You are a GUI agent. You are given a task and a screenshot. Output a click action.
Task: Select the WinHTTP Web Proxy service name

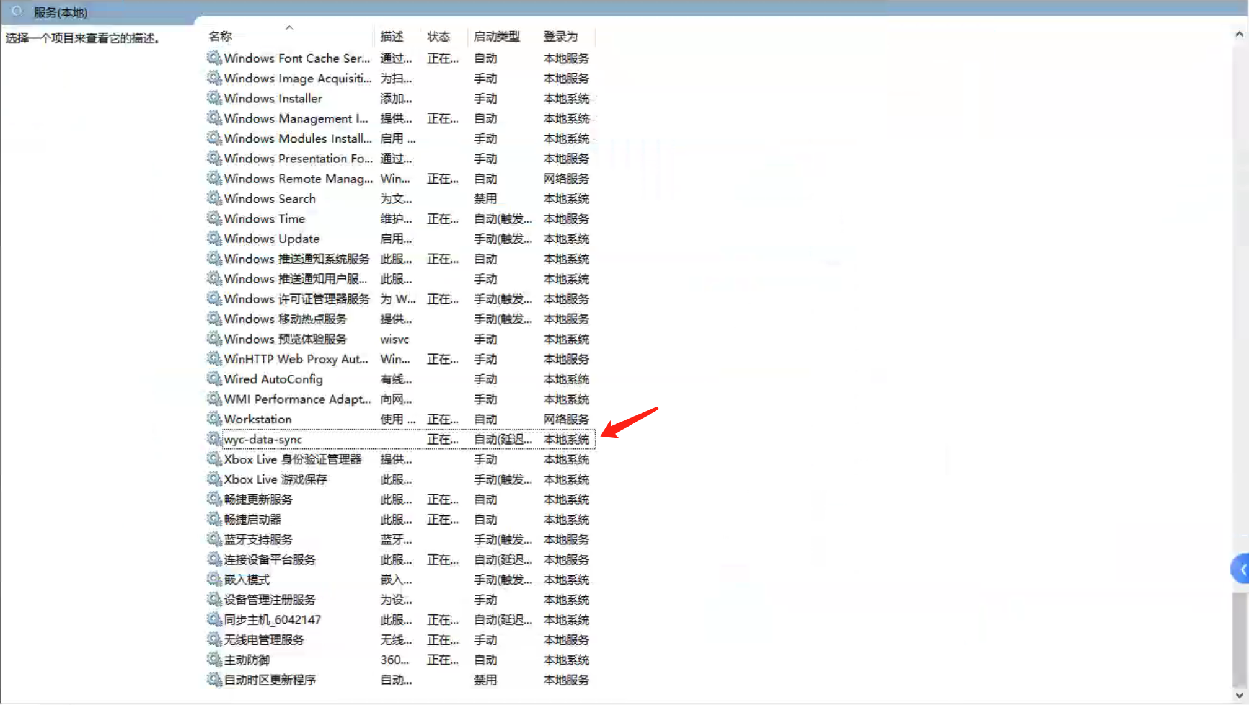tap(296, 359)
